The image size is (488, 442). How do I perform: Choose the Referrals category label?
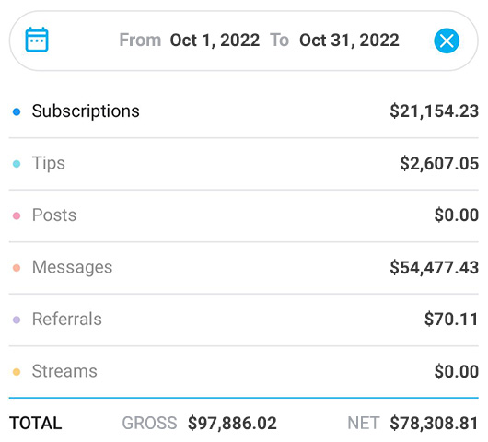tap(67, 319)
